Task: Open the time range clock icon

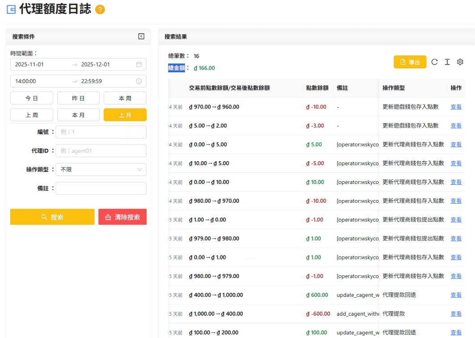Action: (139, 81)
